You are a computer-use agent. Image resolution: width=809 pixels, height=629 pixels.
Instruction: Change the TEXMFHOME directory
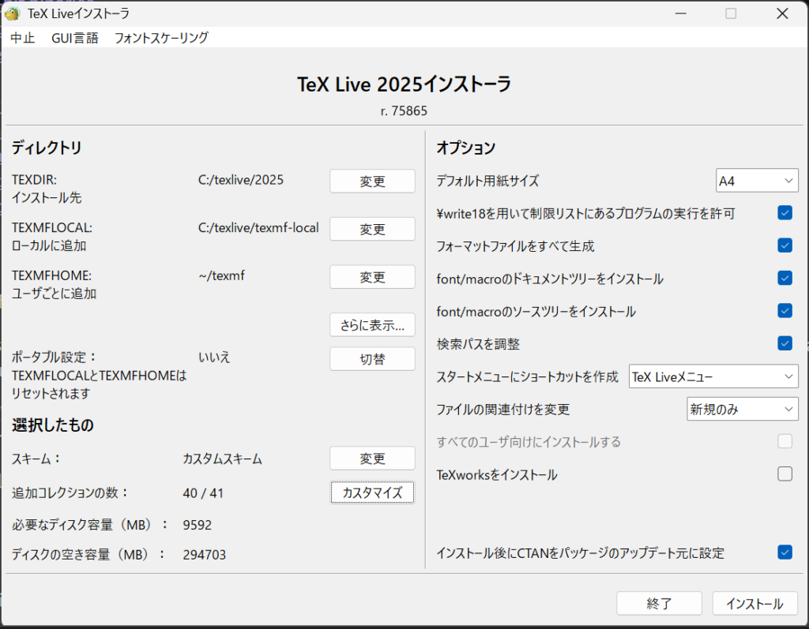[x=372, y=277]
